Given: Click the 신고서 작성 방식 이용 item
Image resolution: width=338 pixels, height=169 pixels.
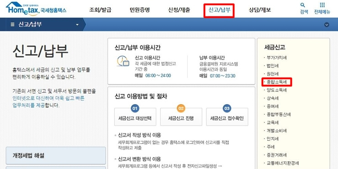Looking at the screenshot, I should [x=139, y=135].
